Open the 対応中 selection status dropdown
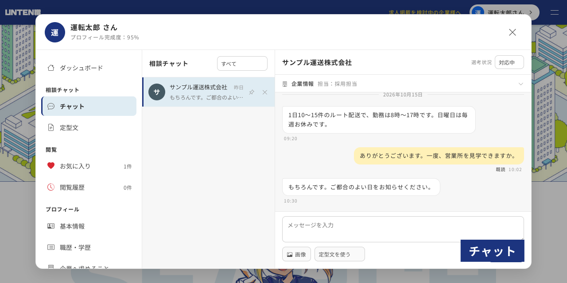The width and height of the screenshot is (567, 283). click(x=509, y=62)
